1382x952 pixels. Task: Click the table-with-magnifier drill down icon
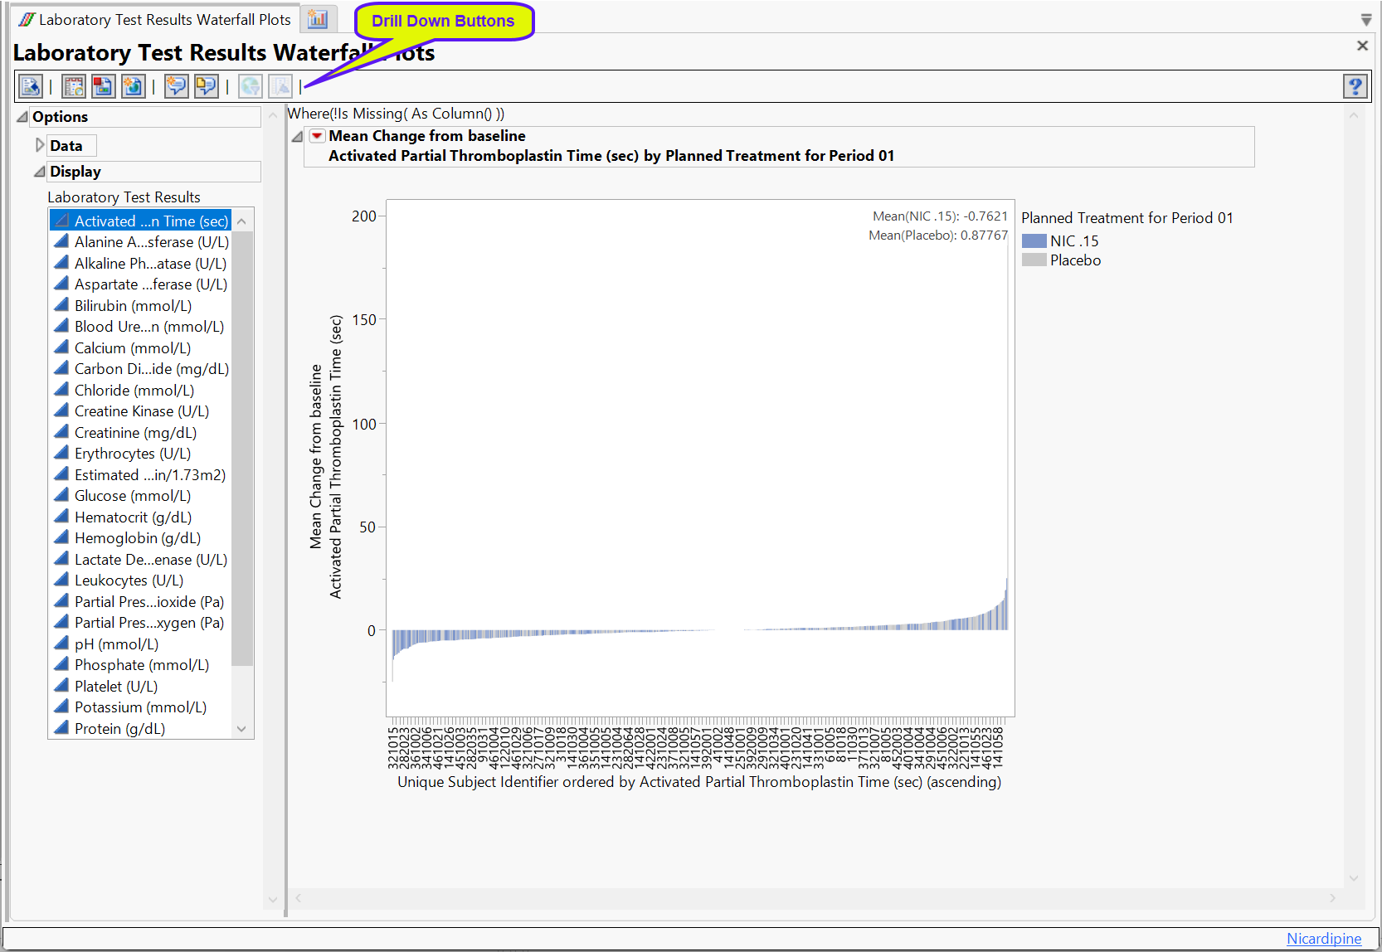pos(74,86)
